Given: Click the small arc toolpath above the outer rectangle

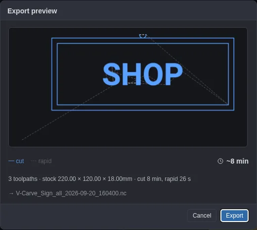Looking at the screenshot, I should click(x=143, y=36).
